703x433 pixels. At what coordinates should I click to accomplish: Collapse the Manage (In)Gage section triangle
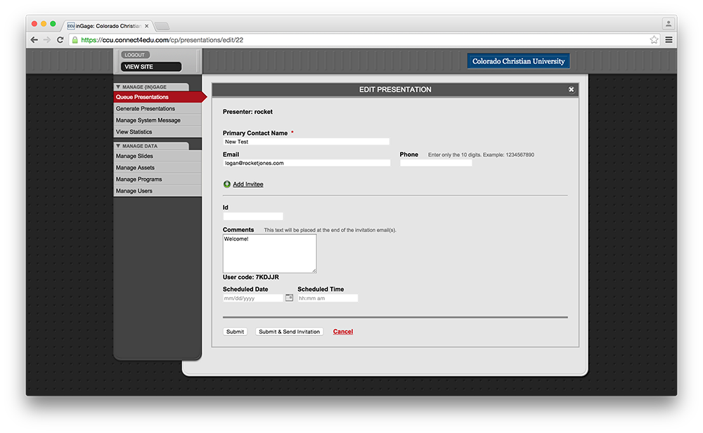[x=118, y=87]
